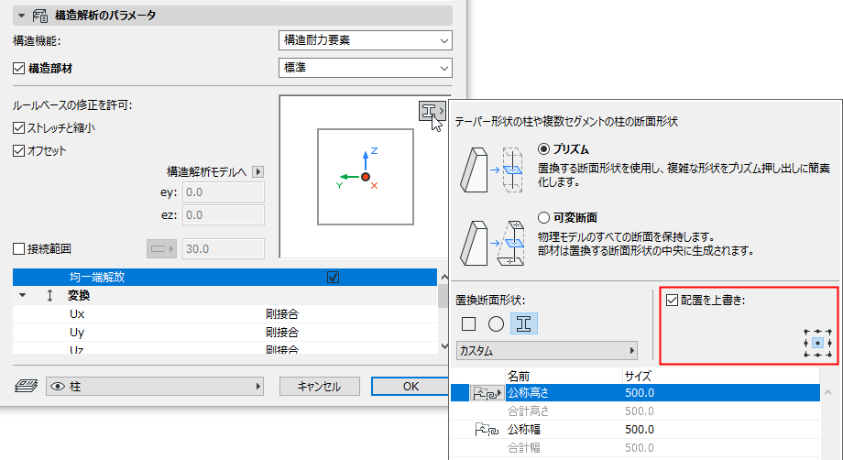Click 500.0 value of 公称幅
The height and width of the screenshot is (460, 843).
(640, 430)
